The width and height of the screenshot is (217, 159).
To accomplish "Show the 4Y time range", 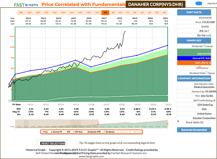I will tap(150, 13).
